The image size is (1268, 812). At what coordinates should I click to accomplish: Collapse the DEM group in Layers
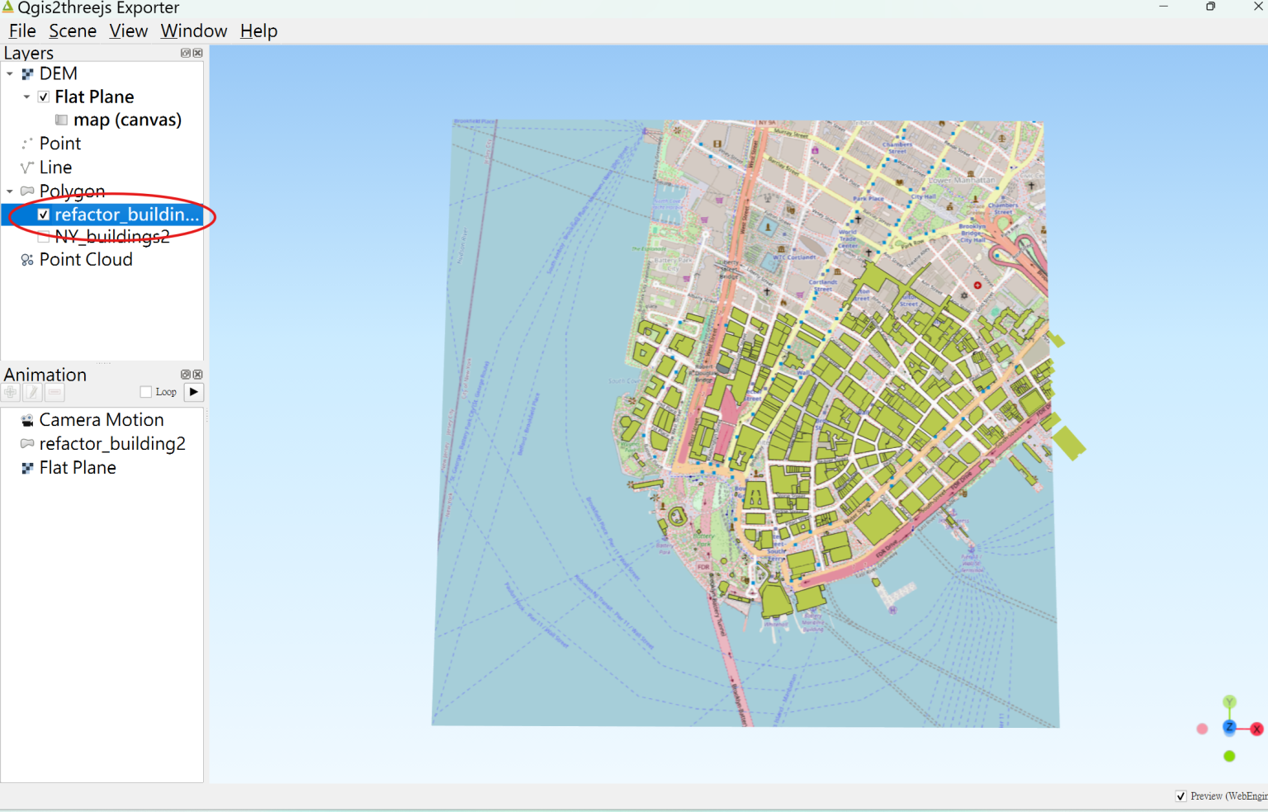coord(10,73)
